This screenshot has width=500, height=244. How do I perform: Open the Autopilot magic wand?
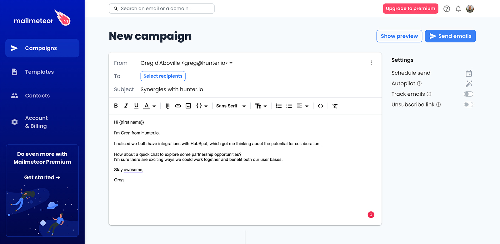point(469,84)
